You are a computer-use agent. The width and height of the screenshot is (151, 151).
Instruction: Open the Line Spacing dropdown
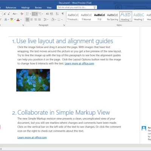46,20
